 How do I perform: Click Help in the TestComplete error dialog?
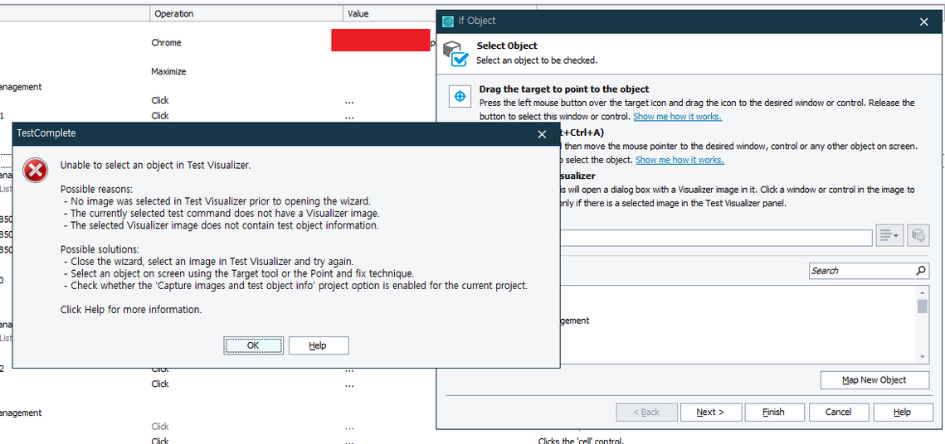pyautogui.click(x=319, y=345)
